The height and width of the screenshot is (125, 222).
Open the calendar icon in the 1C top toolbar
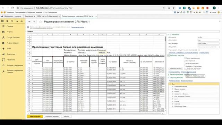coord(191,12)
